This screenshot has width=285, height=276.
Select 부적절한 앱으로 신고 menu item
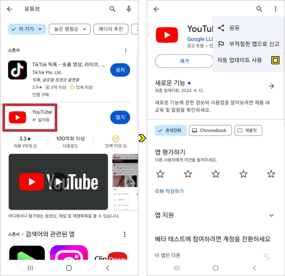[248, 44]
